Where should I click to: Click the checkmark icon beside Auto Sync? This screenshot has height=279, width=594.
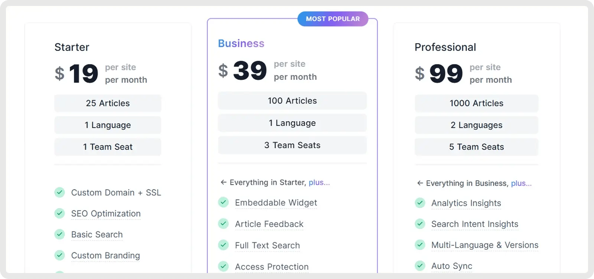420,266
